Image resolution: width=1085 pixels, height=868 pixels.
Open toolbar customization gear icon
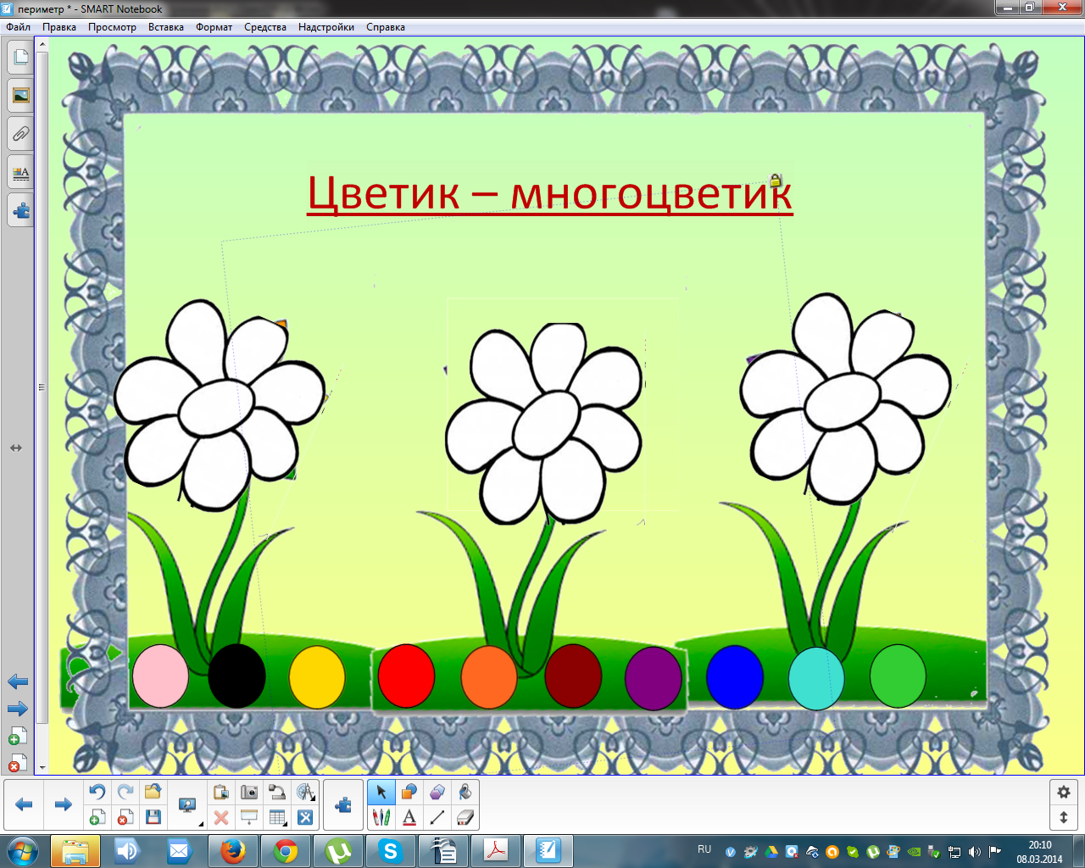(x=1064, y=792)
